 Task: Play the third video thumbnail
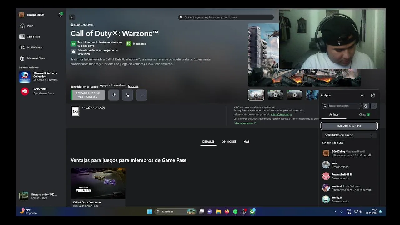point(294,95)
